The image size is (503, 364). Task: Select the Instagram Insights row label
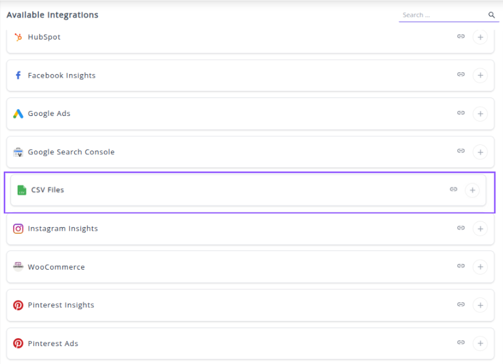tap(62, 229)
